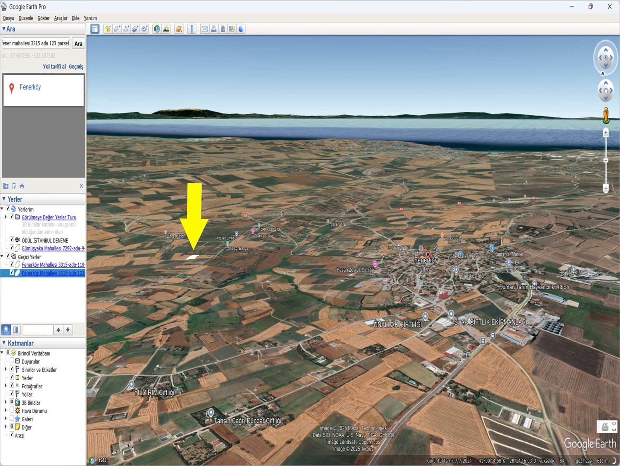Open the Dosya menu
This screenshot has width=620, height=466.
9,18
